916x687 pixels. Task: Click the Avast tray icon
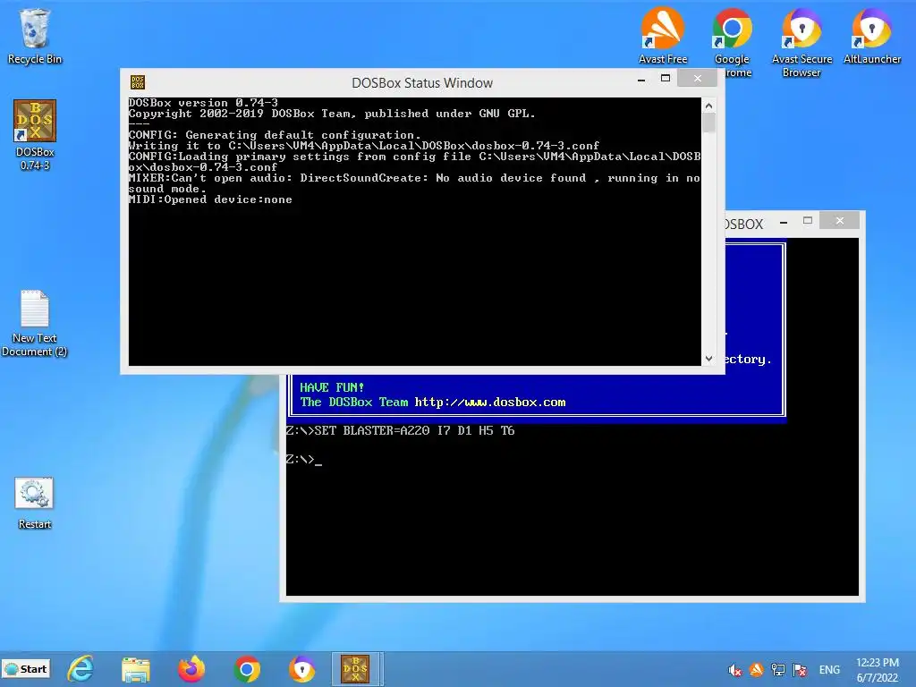pyautogui.click(x=757, y=670)
